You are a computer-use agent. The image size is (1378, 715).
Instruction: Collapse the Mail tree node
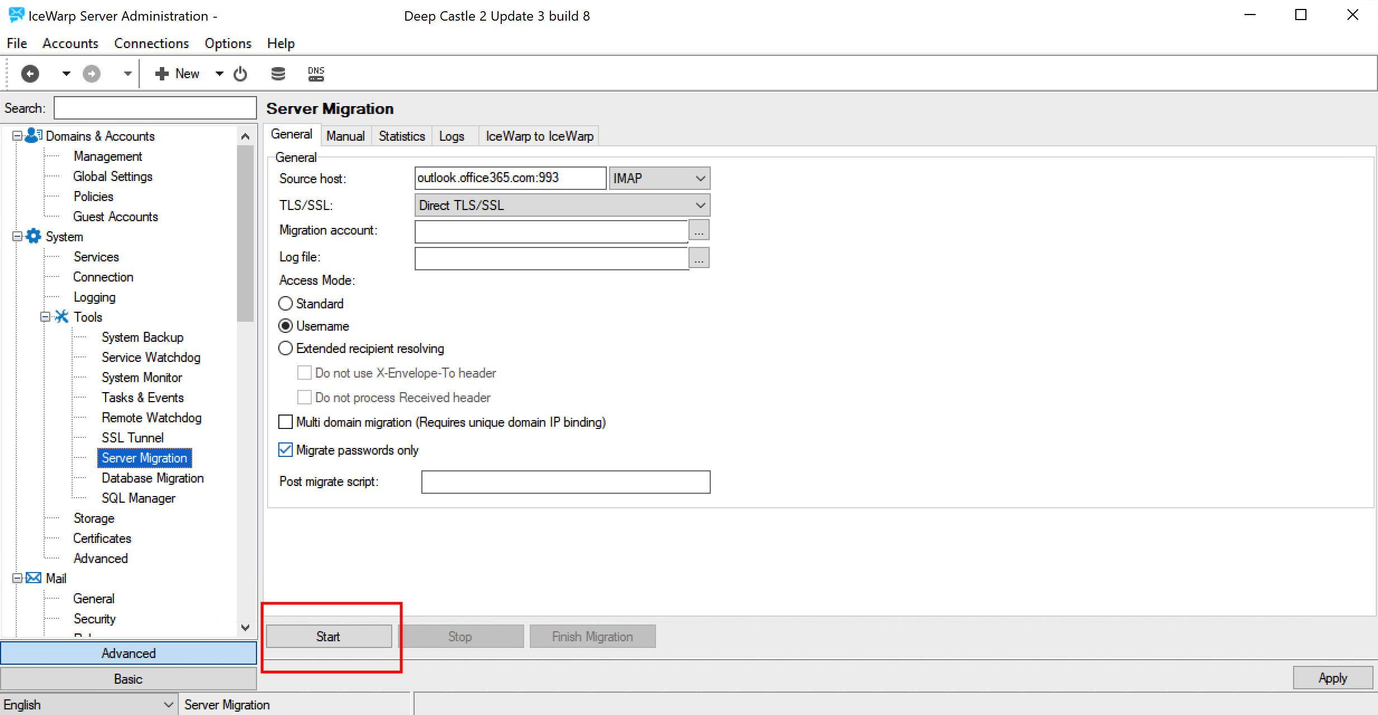(17, 578)
